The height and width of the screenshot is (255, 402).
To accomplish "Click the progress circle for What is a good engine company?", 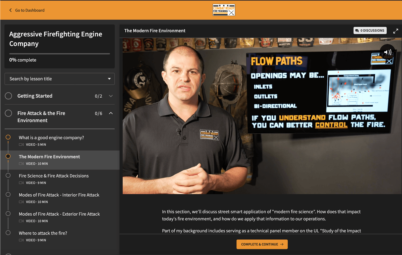I will click(8, 137).
